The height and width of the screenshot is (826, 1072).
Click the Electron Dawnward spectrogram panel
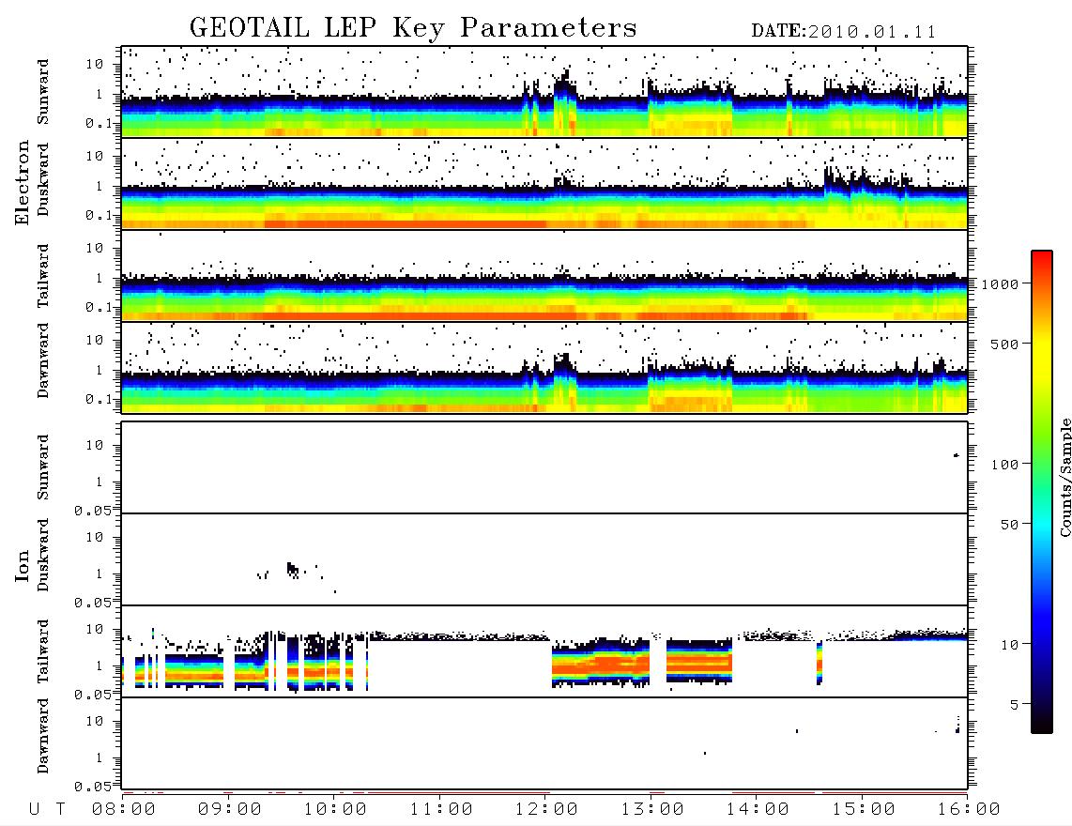pos(544,367)
